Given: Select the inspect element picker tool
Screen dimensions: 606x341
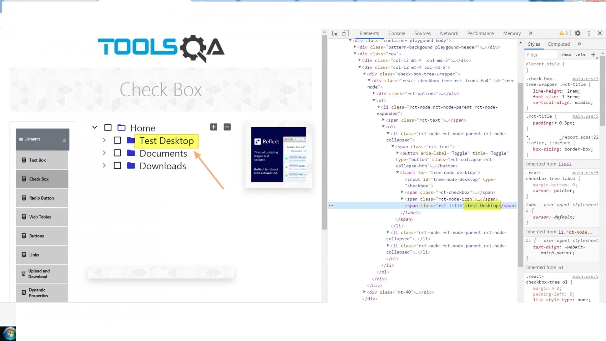Looking at the screenshot, I should pyautogui.click(x=335, y=33).
